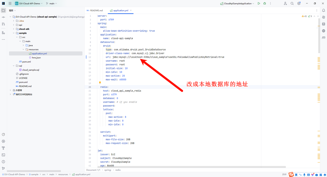
Task: Run CloudApiSampleApplication with the green play icon
Action: 259,4
